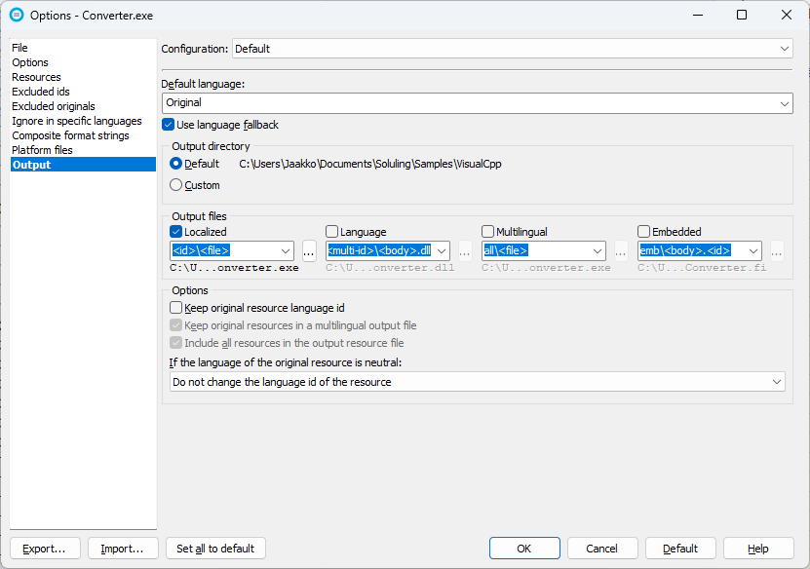Open the neutral language resource dropdown
Screen dimensions: 810x569
click(478, 382)
